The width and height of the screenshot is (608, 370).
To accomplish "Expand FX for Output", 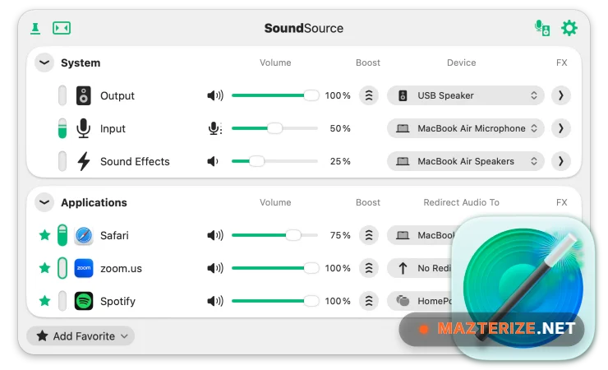I will (x=560, y=95).
